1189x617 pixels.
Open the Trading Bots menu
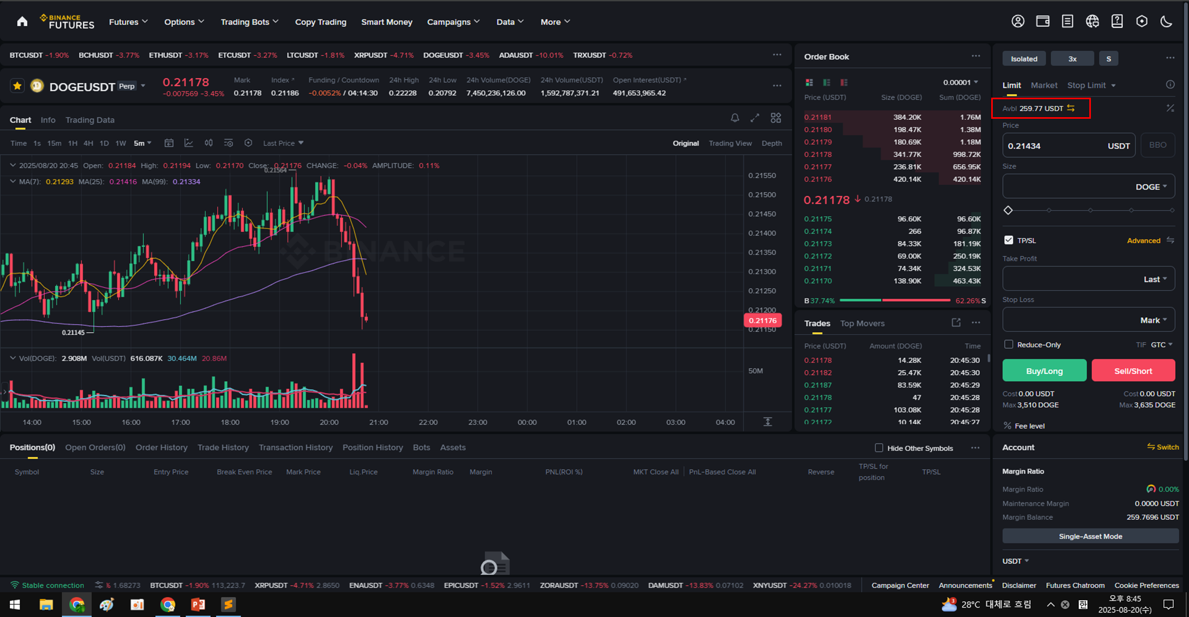(x=249, y=22)
